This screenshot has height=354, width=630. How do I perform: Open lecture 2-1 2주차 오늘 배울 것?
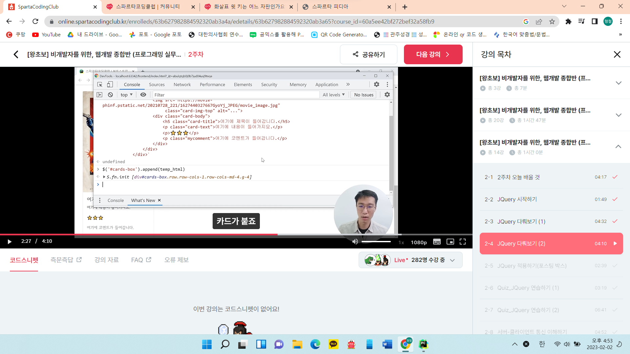pyautogui.click(x=551, y=177)
